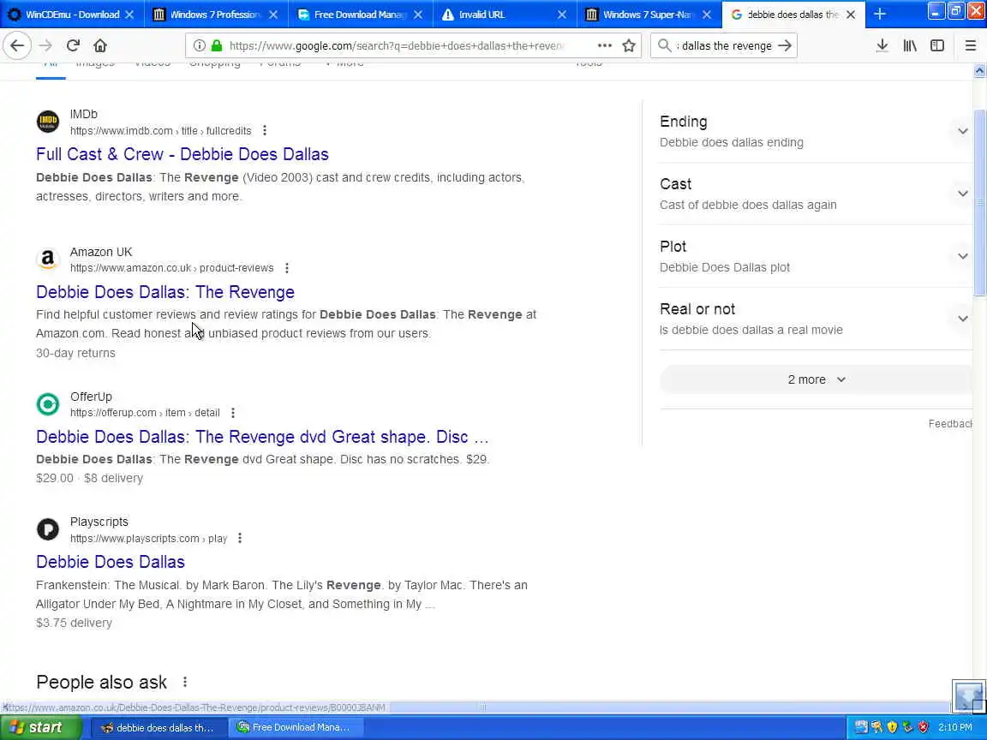Select Firefox window in taskbar
The image size is (987, 740).
pyautogui.click(x=158, y=727)
